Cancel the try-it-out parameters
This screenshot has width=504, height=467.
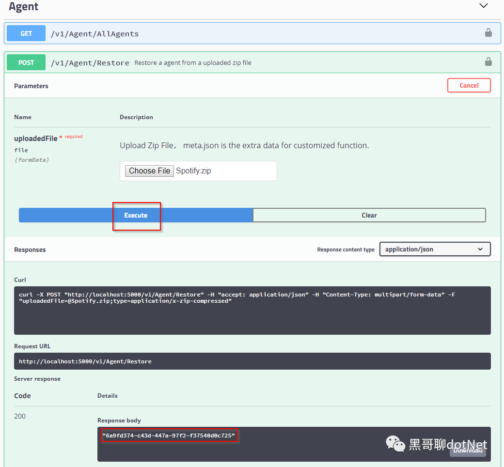(469, 85)
